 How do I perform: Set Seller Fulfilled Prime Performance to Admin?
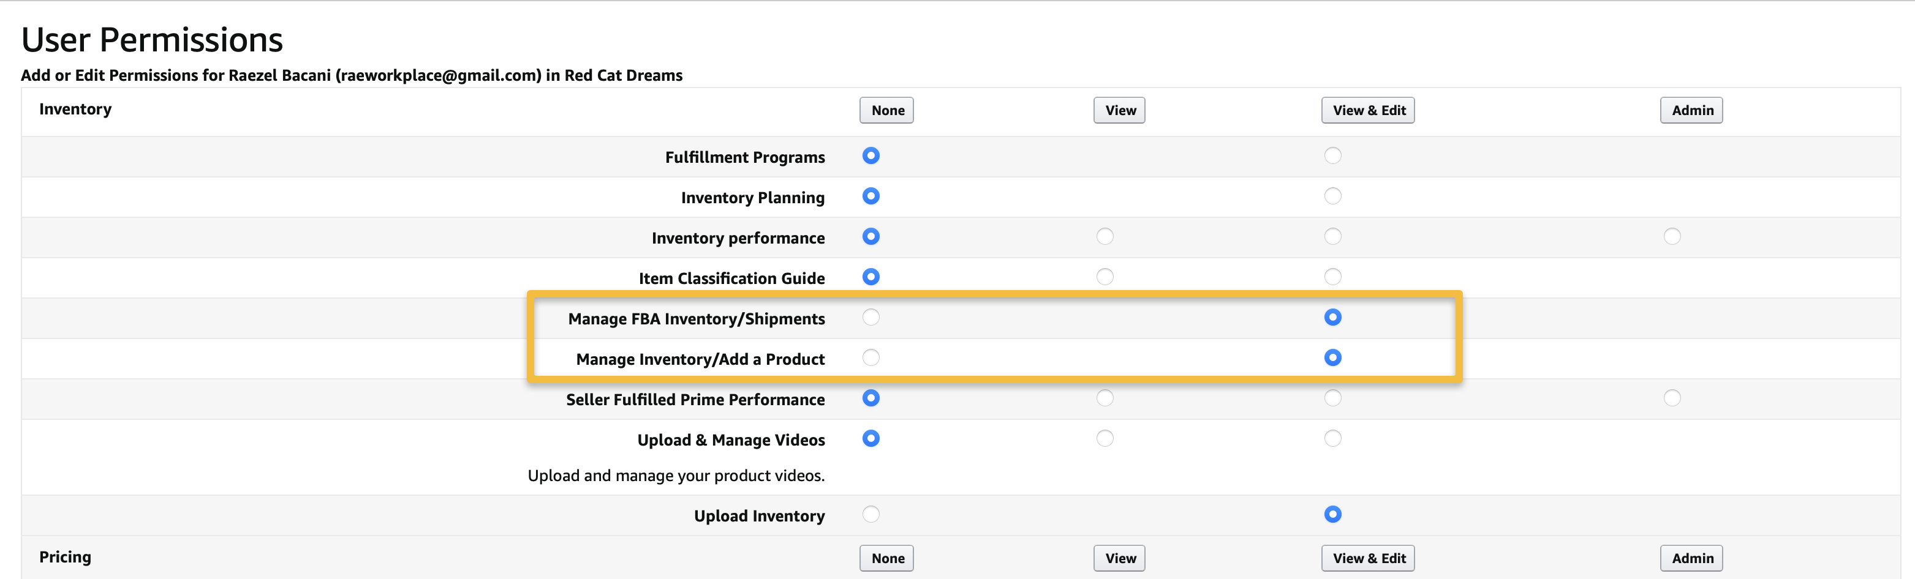[1672, 398]
